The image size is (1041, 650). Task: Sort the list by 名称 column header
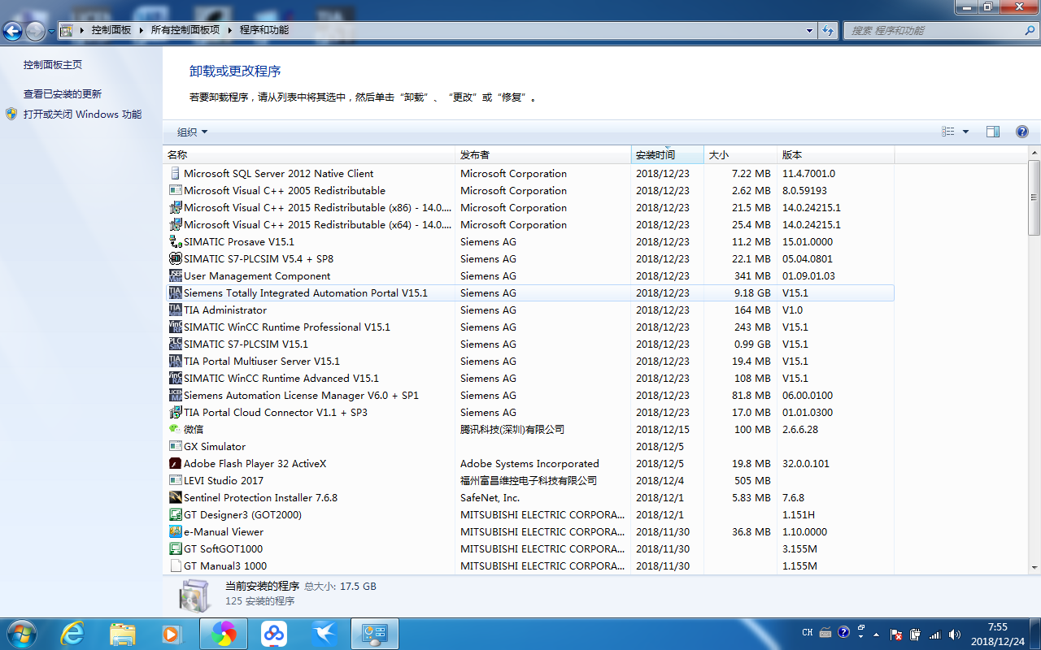pos(177,155)
